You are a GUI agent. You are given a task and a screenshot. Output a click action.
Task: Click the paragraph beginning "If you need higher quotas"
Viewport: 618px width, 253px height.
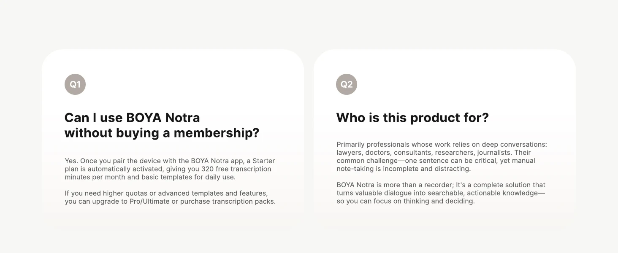click(x=170, y=197)
